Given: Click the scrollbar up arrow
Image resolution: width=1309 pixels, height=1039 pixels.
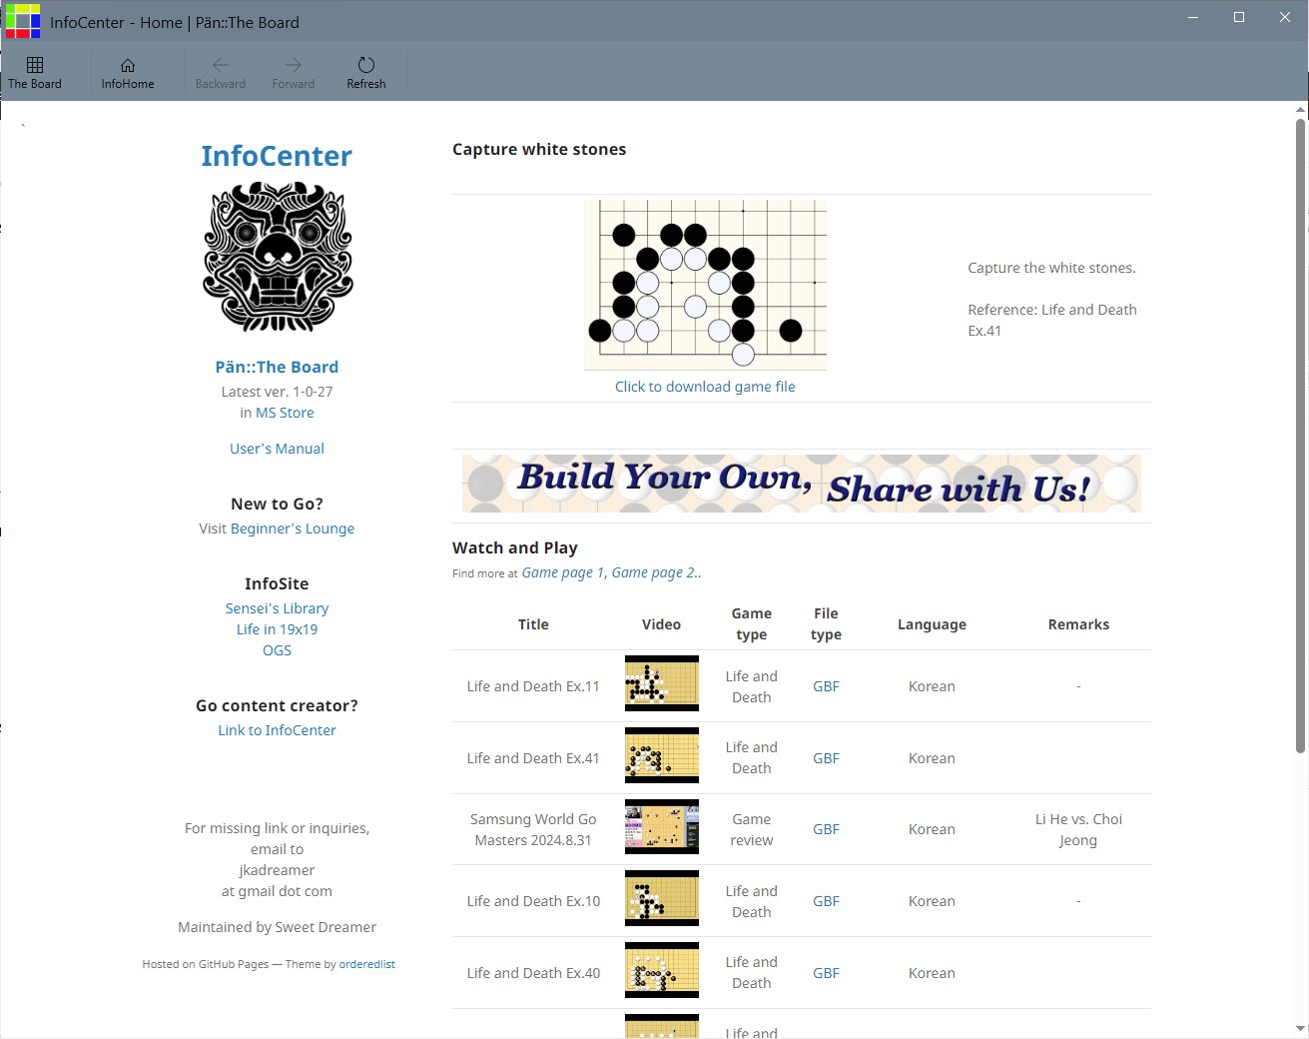Looking at the screenshot, I should click(x=1300, y=109).
